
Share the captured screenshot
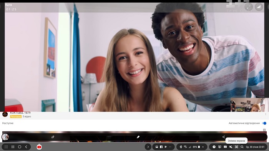(223, 137)
